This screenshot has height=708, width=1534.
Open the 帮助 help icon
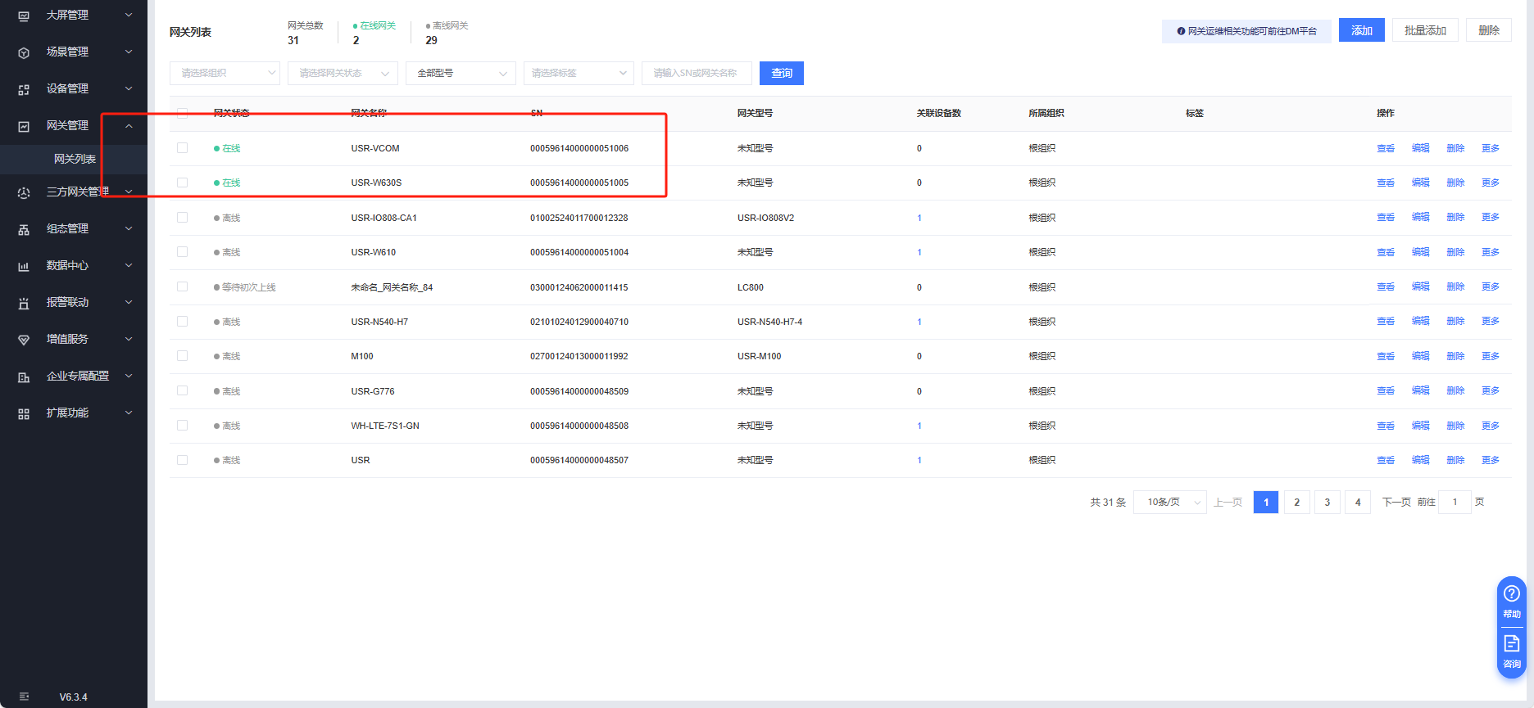1511,594
